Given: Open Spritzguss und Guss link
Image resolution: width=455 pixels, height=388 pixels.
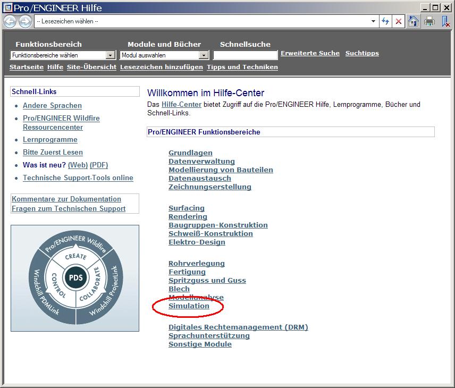Looking at the screenshot, I should click(x=207, y=281).
